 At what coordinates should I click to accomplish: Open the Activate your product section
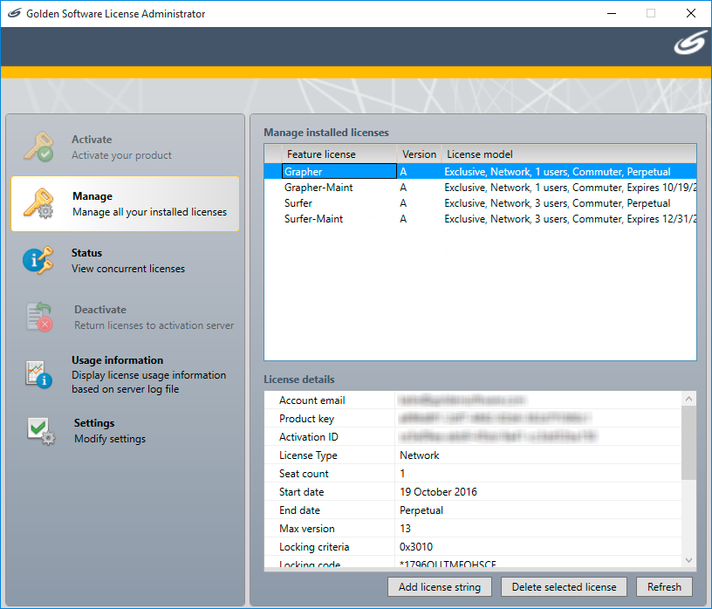coord(125,147)
